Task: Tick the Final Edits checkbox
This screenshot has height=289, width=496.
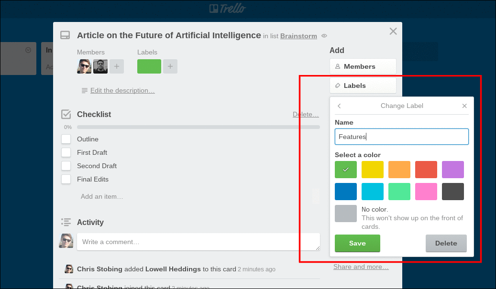Action: click(66, 179)
